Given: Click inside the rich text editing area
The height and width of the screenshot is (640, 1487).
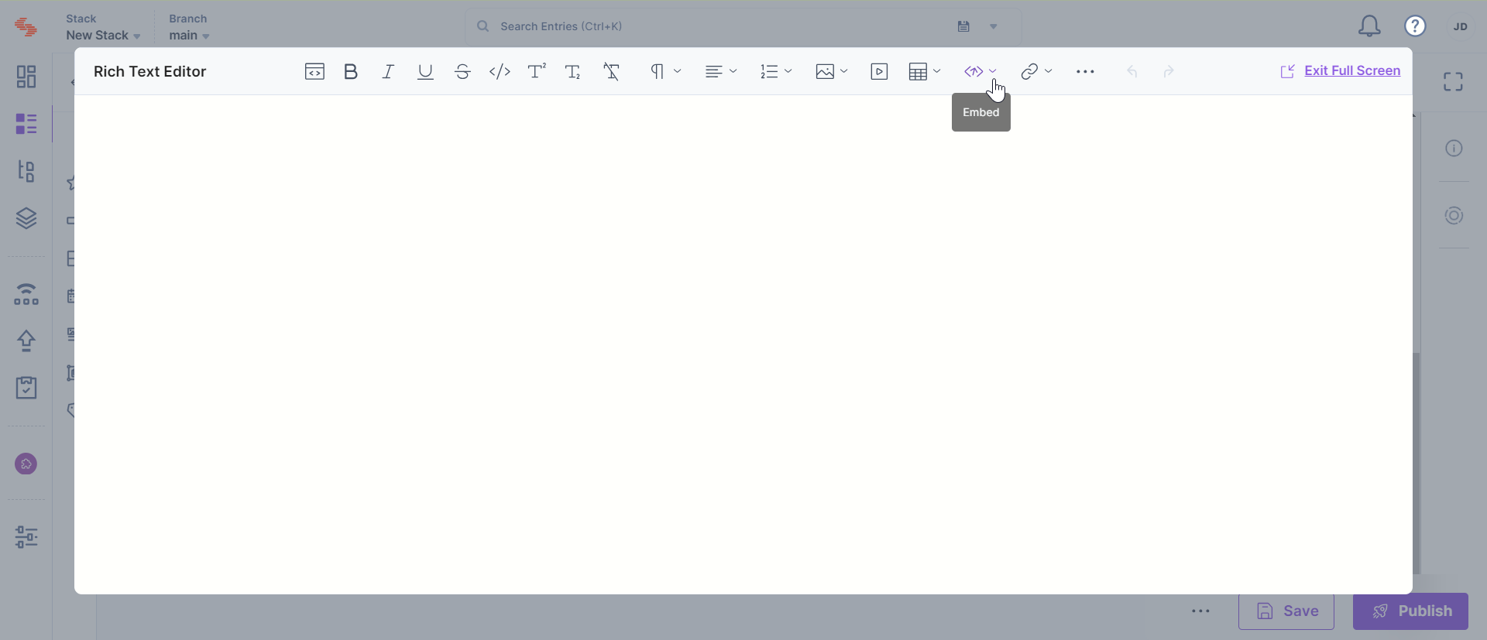Looking at the screenshot, I should [743, 344].
